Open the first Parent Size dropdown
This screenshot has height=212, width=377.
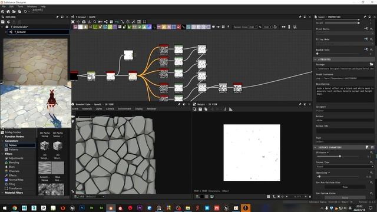pyautogui.click(x=253, y=27)
